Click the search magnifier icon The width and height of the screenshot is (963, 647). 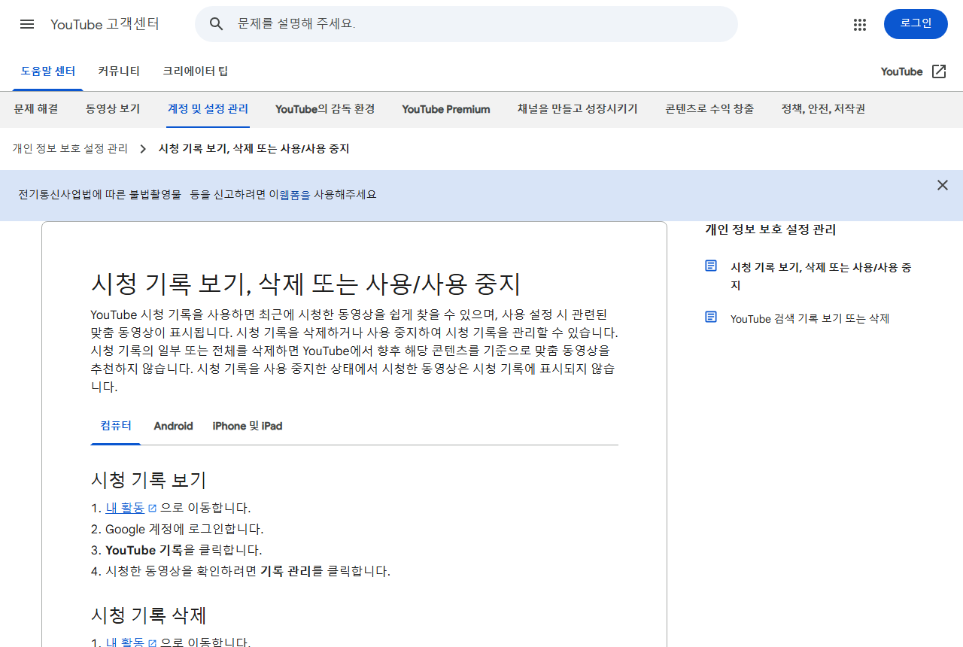[x=217, y=24]
